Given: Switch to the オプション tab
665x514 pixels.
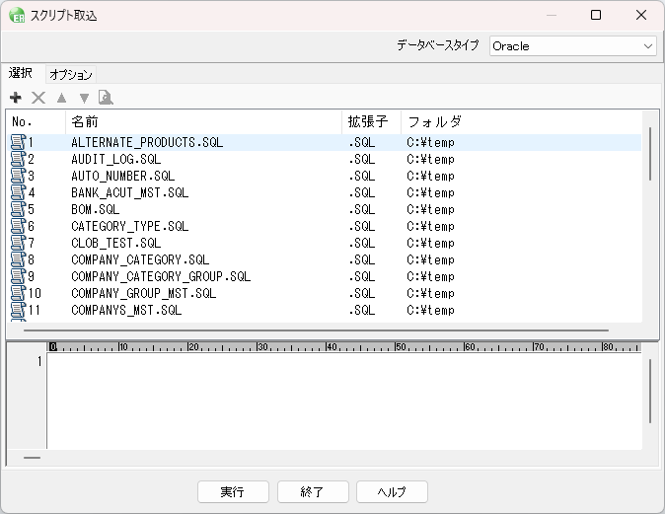Looking at the screenshot, I should (71, 75).
